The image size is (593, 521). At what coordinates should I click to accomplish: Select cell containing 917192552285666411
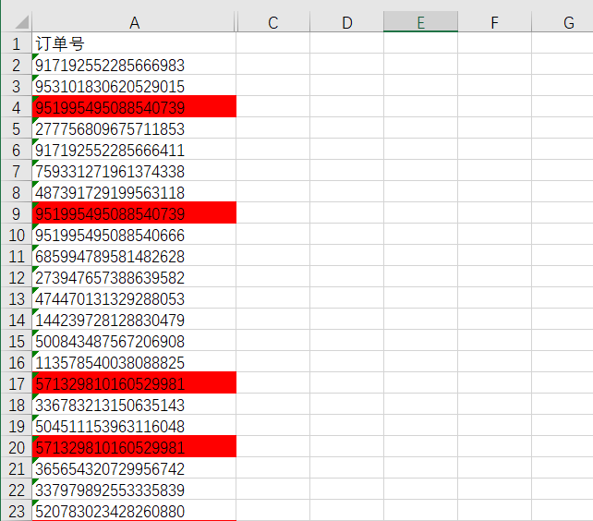pyautogui.click(x=134, y=150)
